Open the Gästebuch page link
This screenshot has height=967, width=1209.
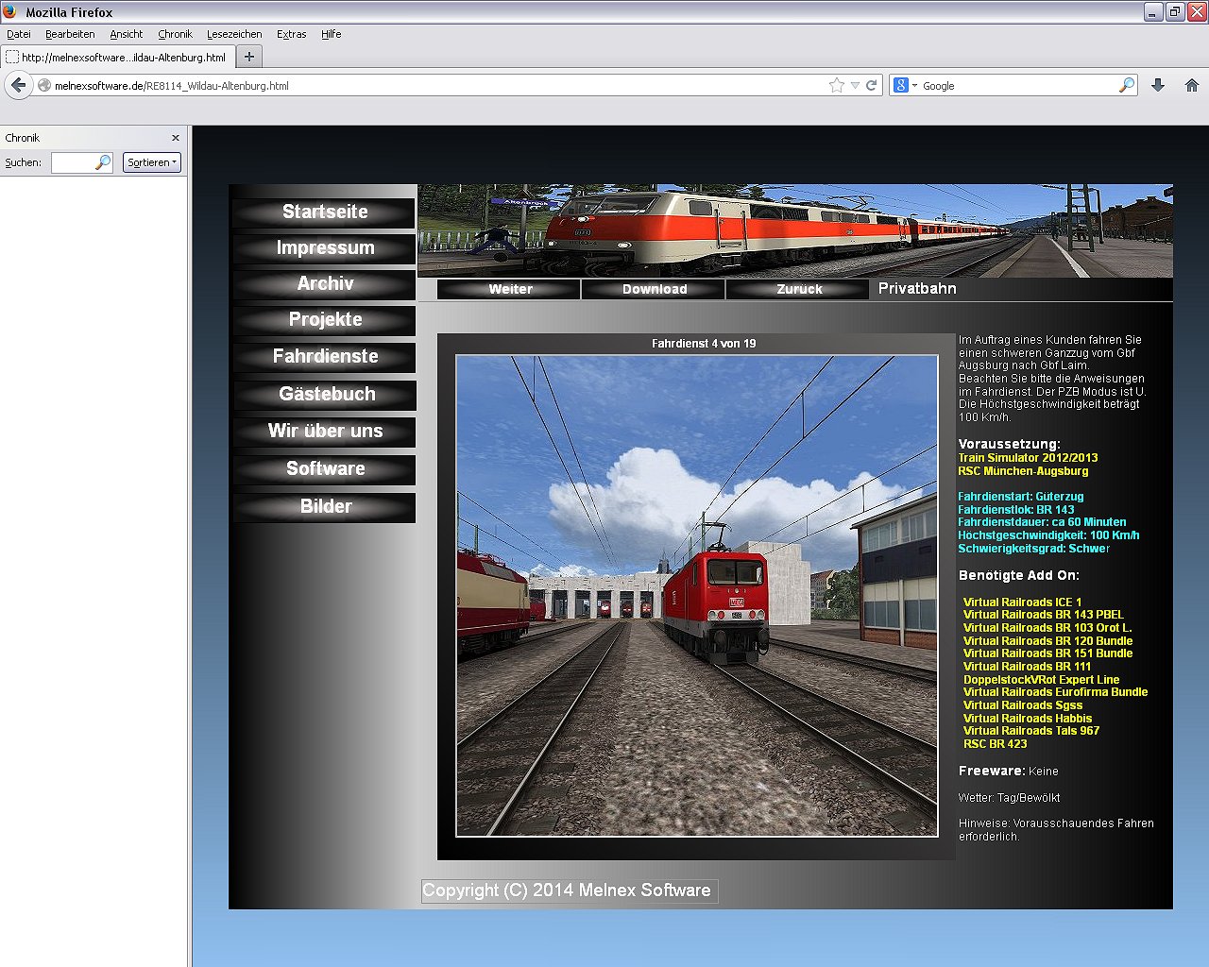pyautogui.click(x=326, y=394)
